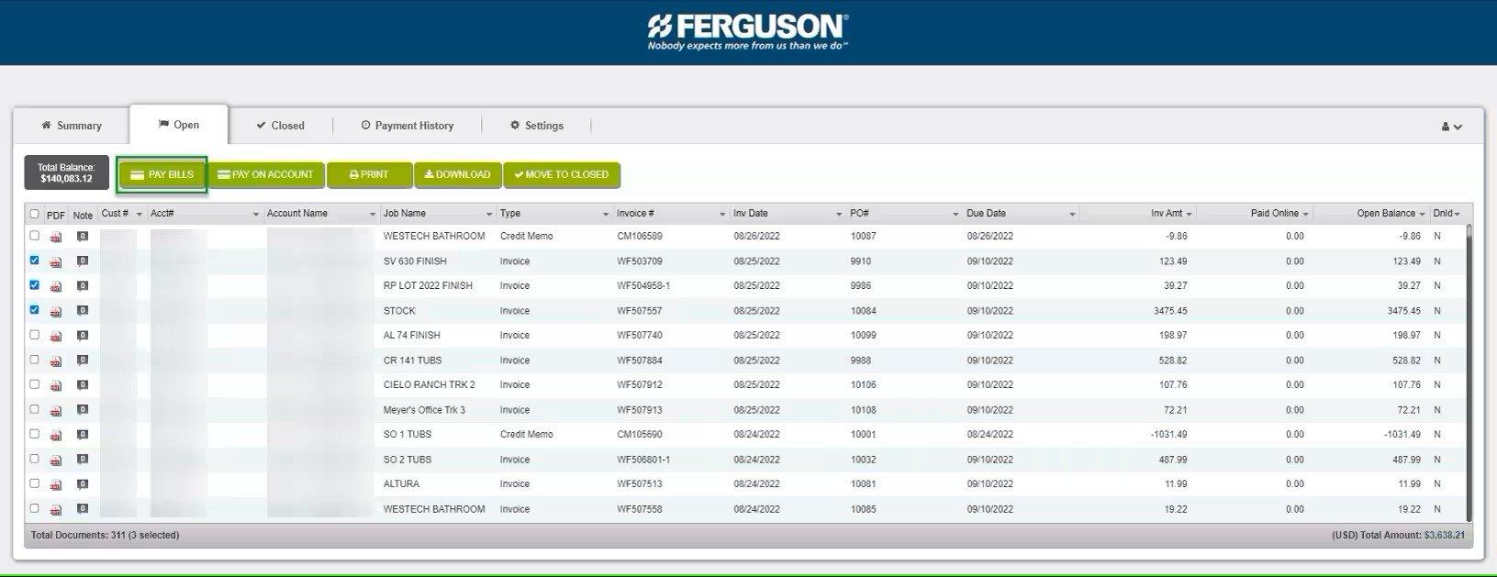Open note for SO 2 TUBS row
Screen dimensions: 1497x577
[83, 460]
